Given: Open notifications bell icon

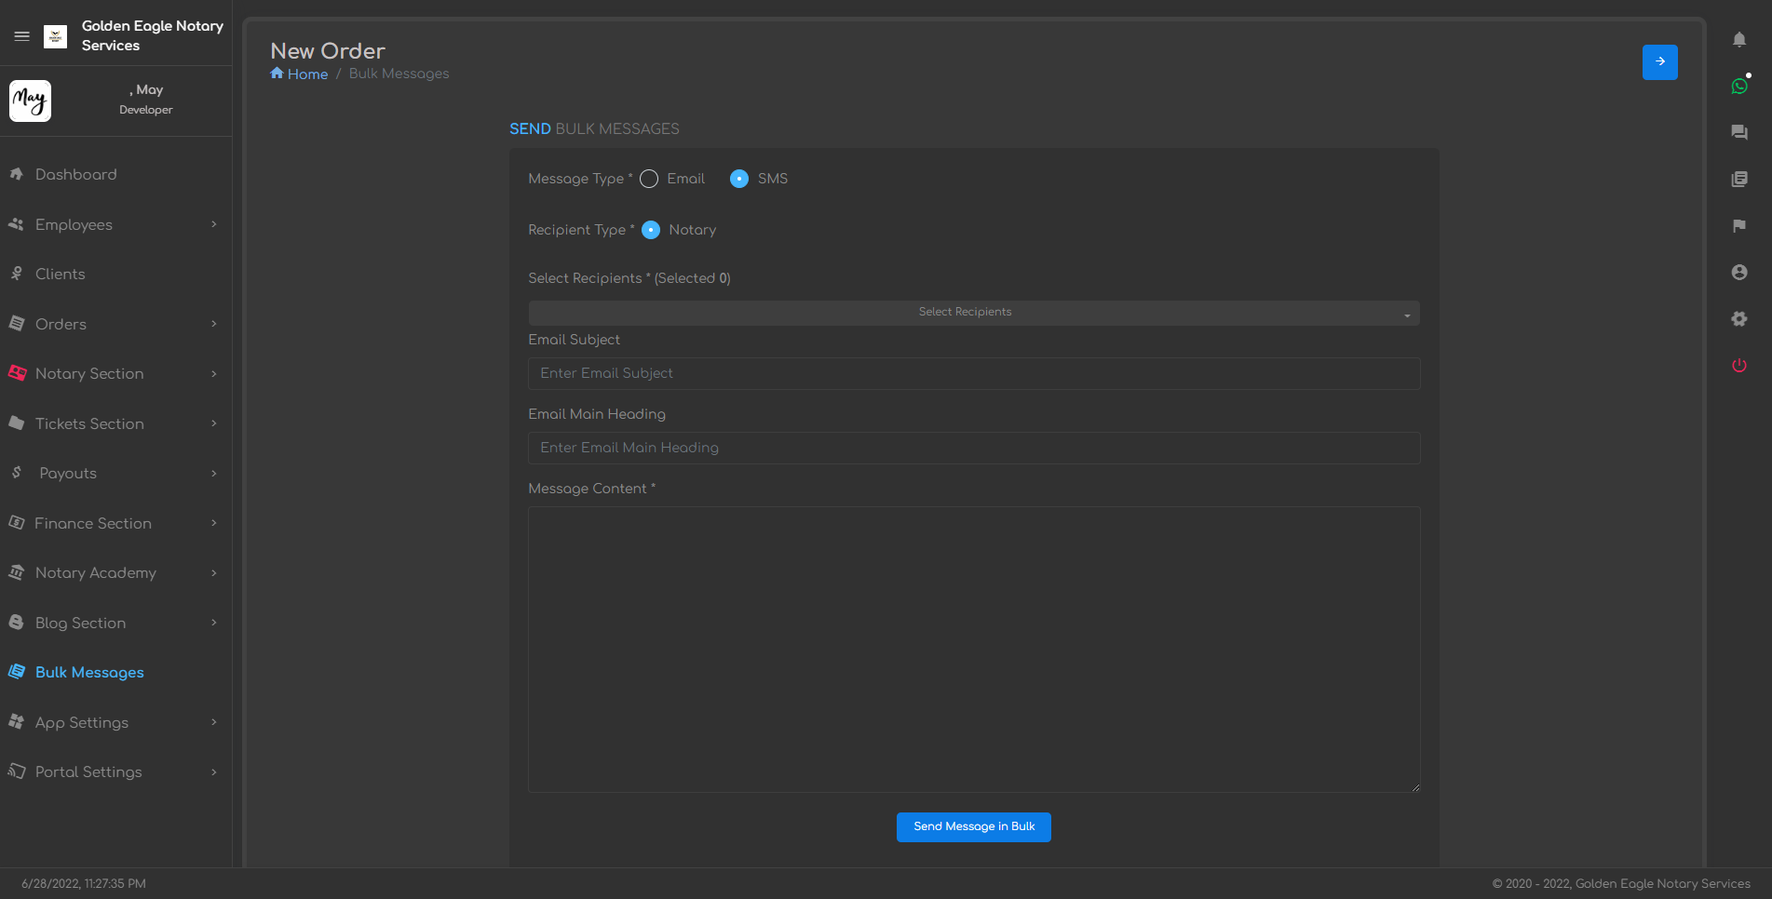Looking at the screenshot, I should (1739, 39).
